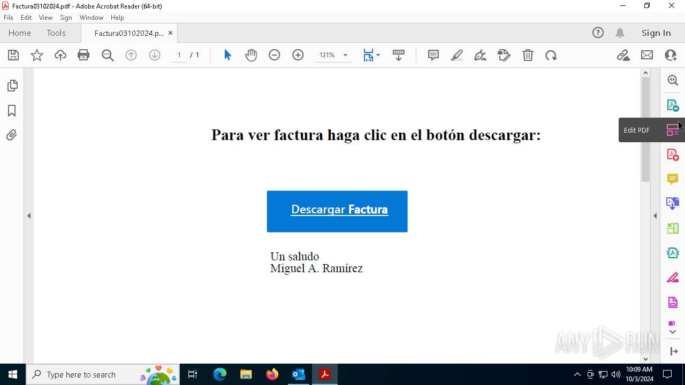Open the Fill and sign tool
Viewport: 685px width, 385px height.
[504, 55]
